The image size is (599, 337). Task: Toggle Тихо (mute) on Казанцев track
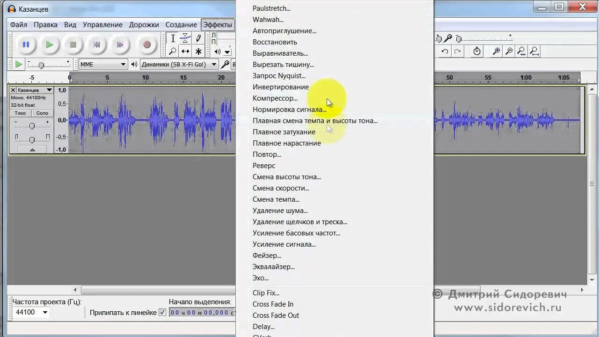pyautogui.click(x=20, y=113)
